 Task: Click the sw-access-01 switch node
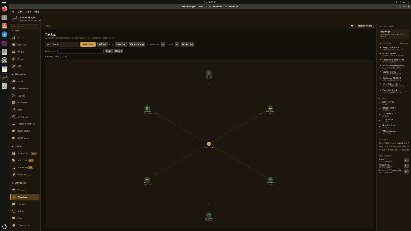[270, 108]
